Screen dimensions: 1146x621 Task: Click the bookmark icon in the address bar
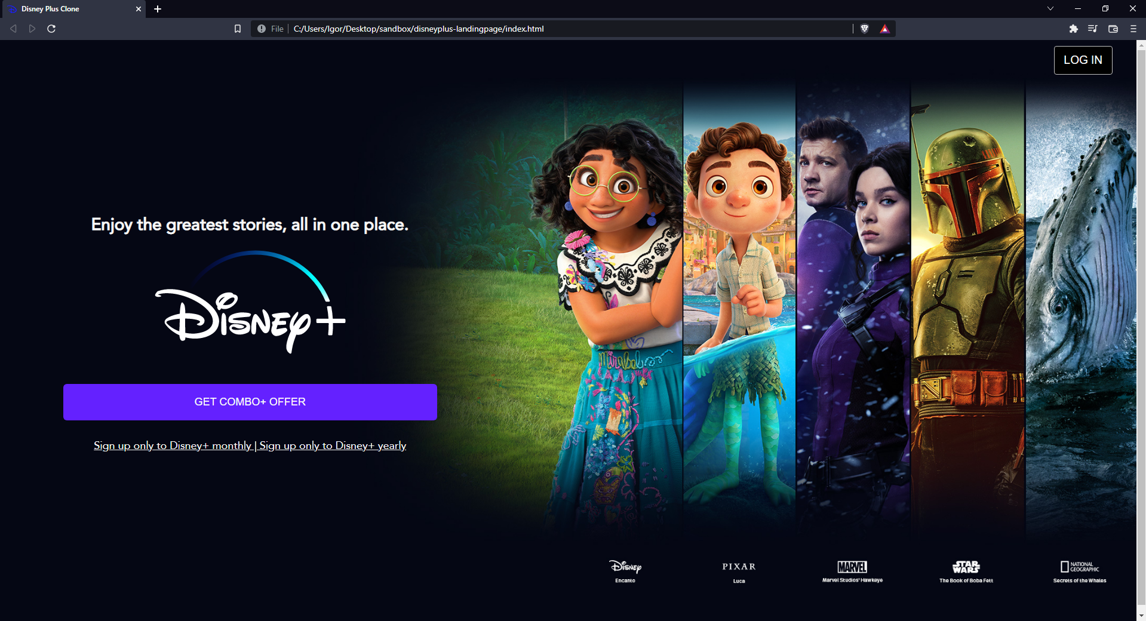(x=237, y=28)
